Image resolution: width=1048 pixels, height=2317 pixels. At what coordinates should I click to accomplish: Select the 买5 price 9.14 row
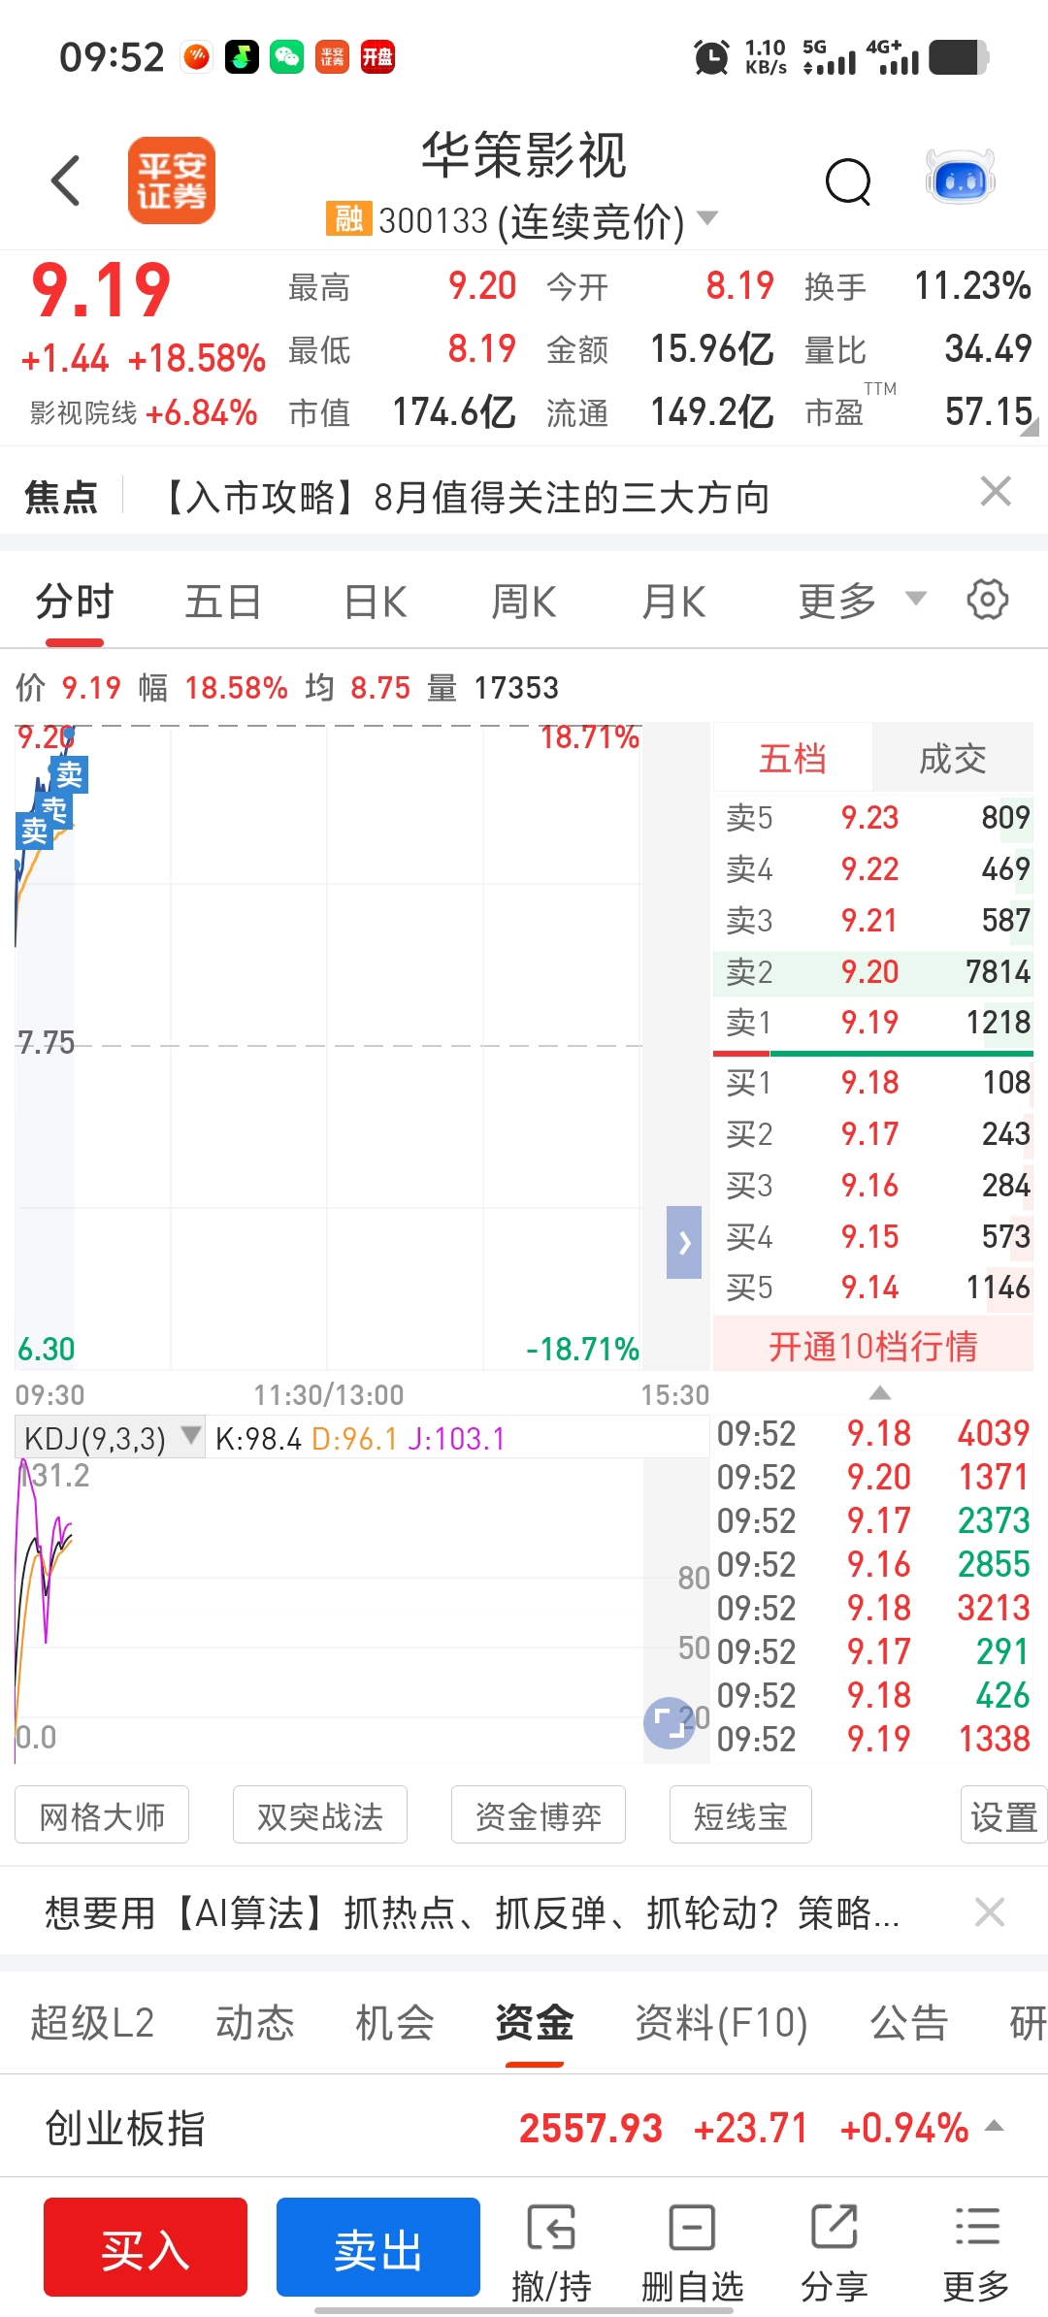click(x=873, y=1288)
